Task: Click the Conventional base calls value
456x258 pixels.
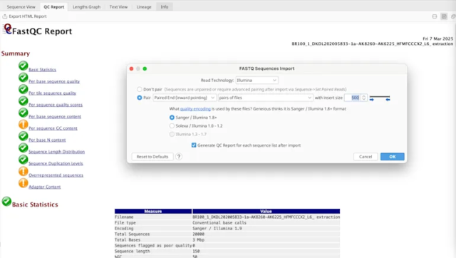Action: pos(219,223)
